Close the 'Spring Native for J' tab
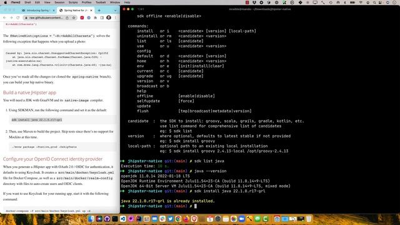400x225 pixels. pos(91,11)
